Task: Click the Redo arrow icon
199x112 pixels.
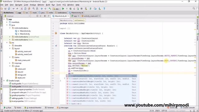Action: click(x=17, y=9)
